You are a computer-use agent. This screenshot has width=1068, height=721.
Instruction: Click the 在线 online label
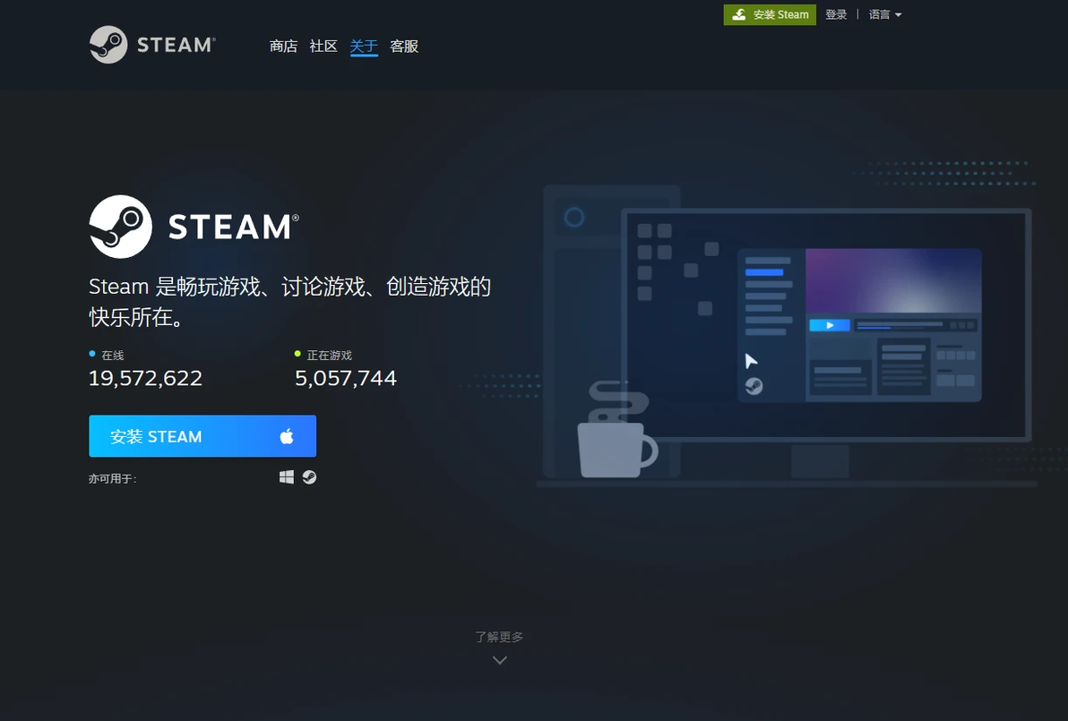[x=112, y=356]
